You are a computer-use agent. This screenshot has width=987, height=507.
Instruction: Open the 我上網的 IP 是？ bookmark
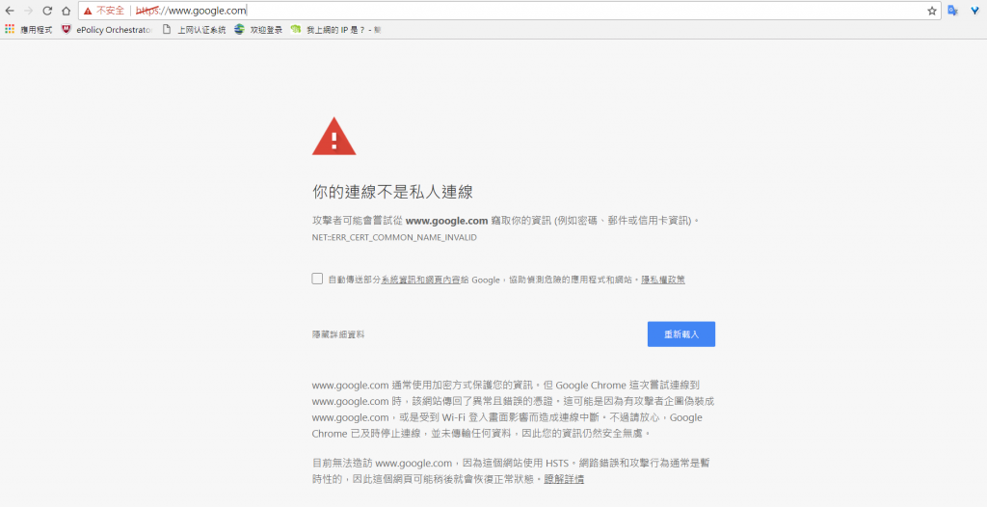335,30
